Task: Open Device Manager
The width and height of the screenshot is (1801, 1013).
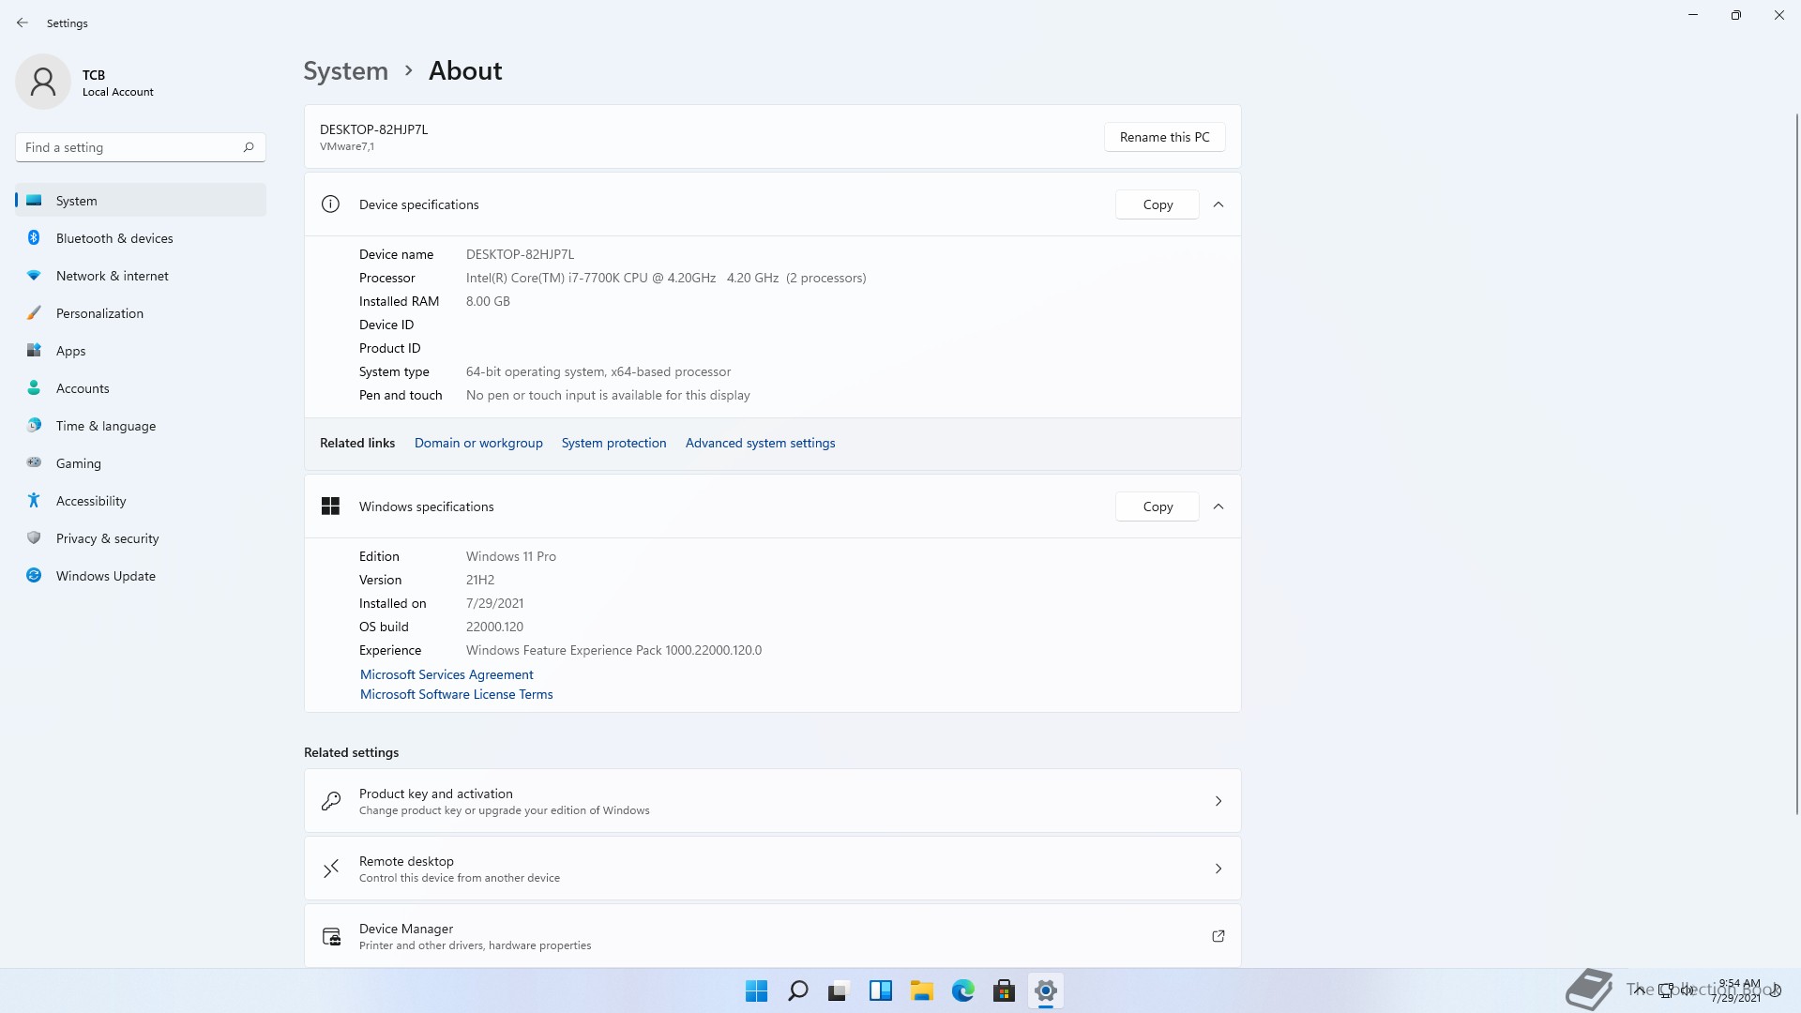Action: (x=772, y=936)
